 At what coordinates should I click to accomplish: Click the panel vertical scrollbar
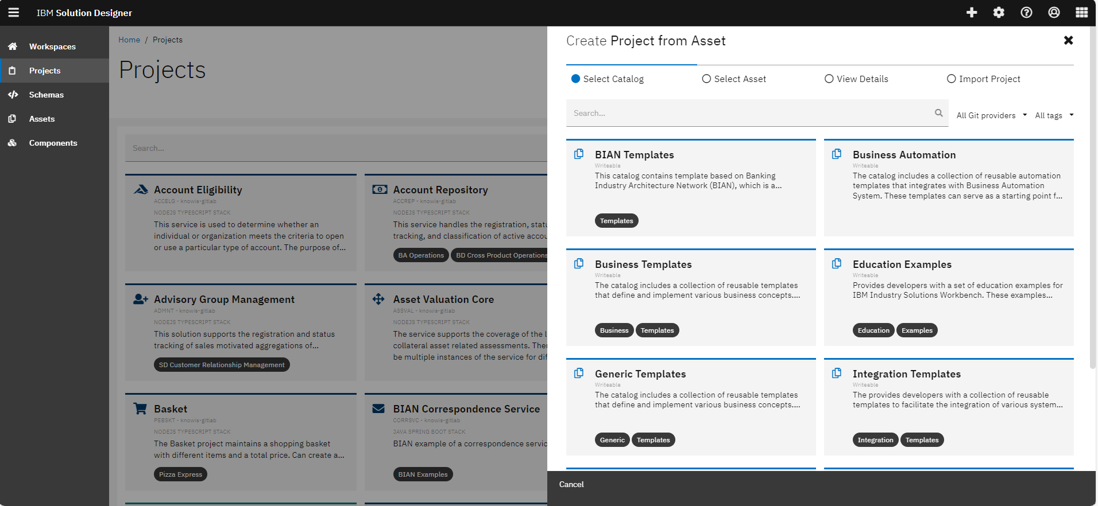click(1093, 197)
